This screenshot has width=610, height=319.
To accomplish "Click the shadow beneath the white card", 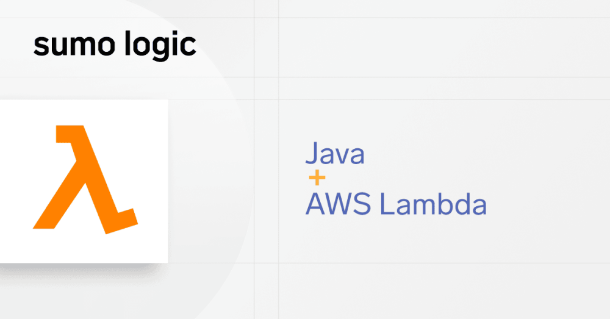I will tap(84, 269).
